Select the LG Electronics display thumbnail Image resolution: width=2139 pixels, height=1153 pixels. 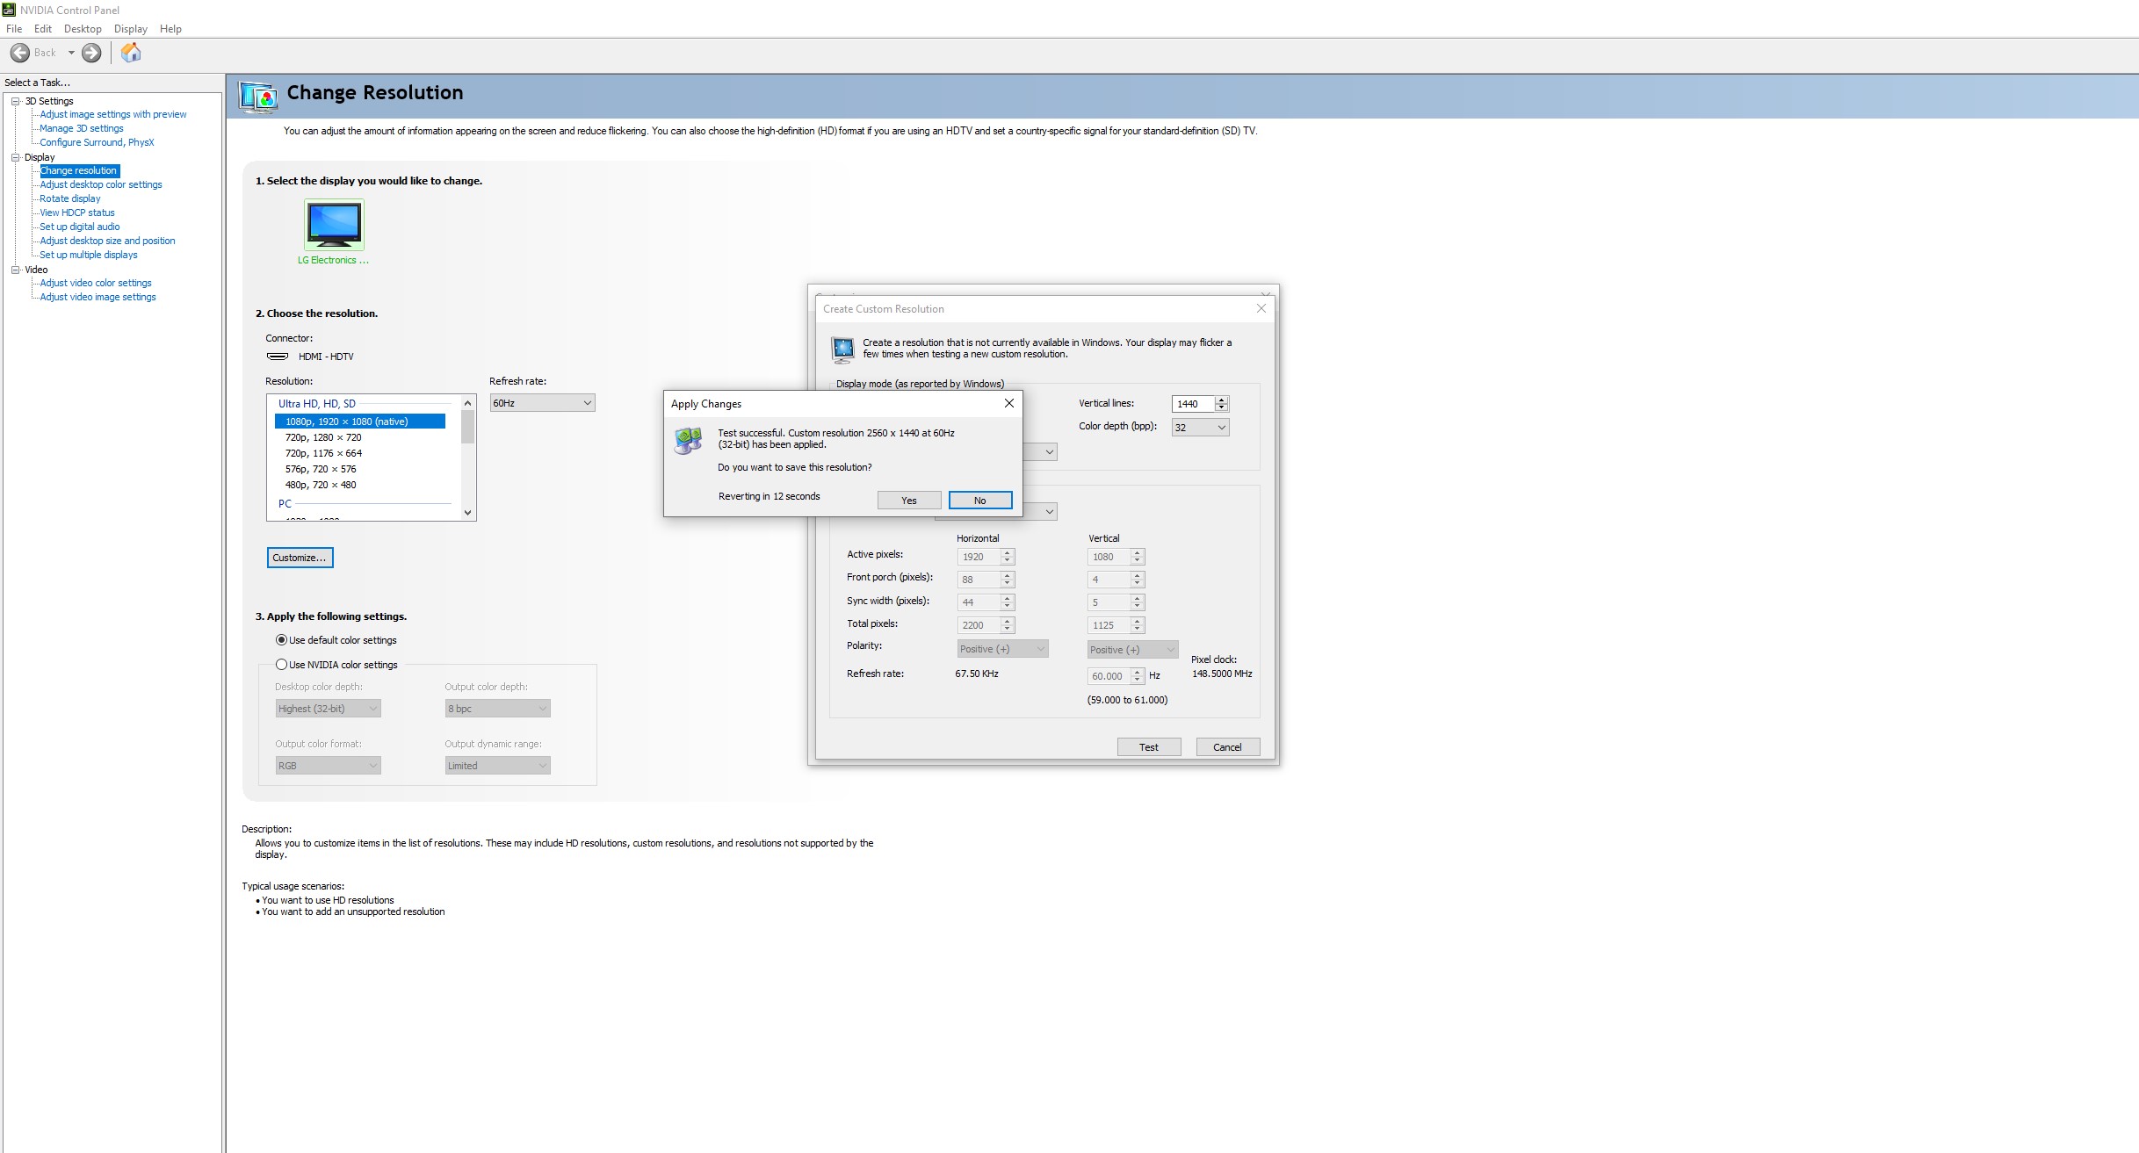click(334, 225)
